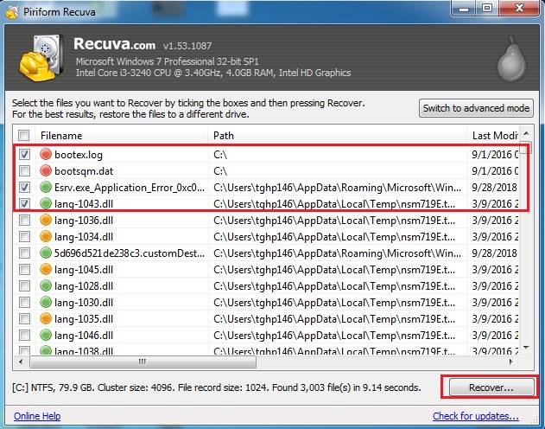Click the horizontal scrollbar right arrow
The height and width of the screenshot is (429, 545).
click(x=511, y=362)
